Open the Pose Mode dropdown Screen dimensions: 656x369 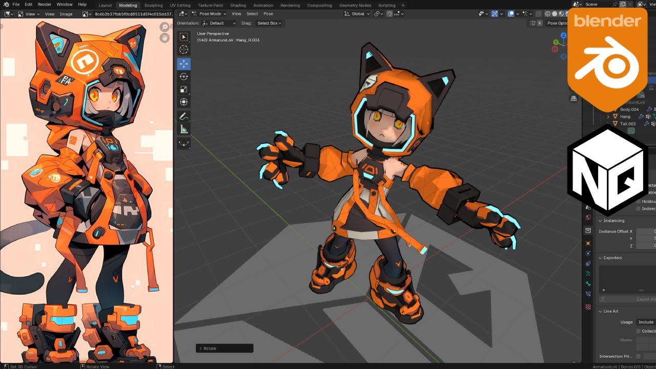click(209, 14)
